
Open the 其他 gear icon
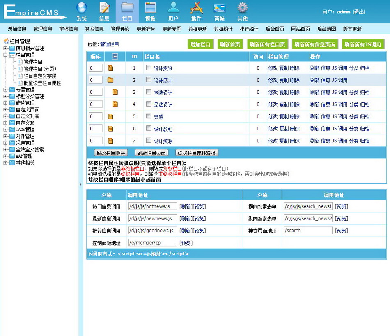[243, 8]
